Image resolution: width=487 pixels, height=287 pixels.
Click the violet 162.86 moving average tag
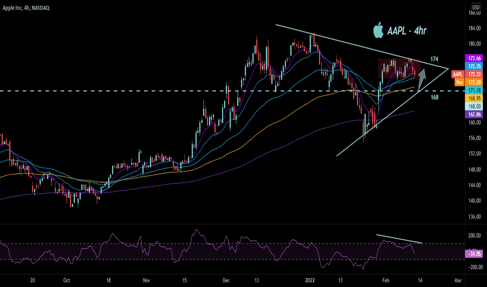tap(474, 114)
